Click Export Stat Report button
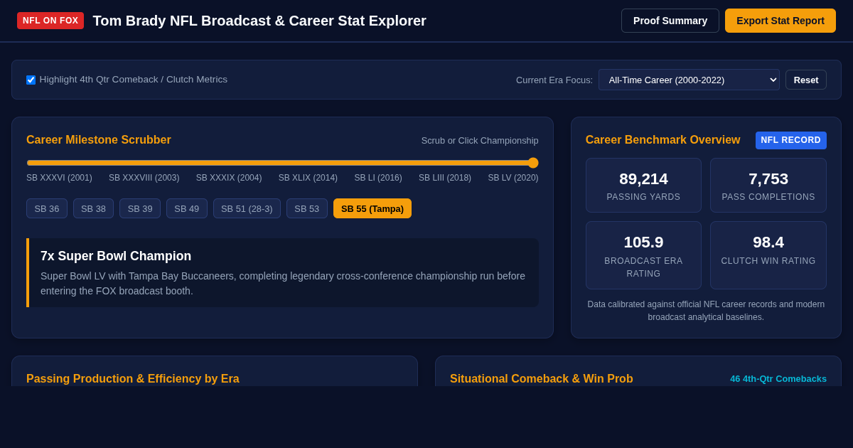Image resolution: width=853 pixels, height=448 pixels. (780, 21)
